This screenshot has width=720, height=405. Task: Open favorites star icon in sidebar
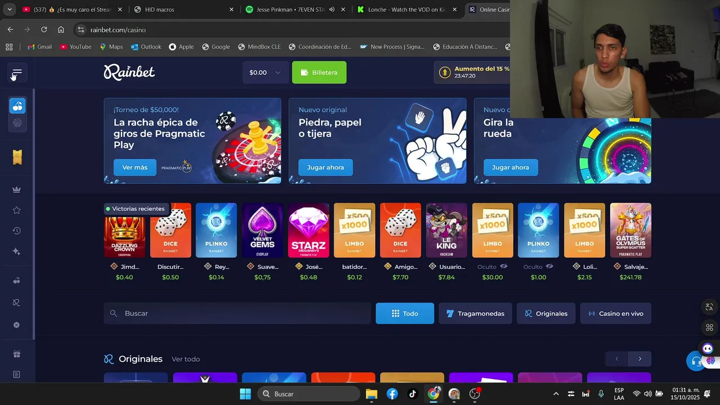point(17,210)
